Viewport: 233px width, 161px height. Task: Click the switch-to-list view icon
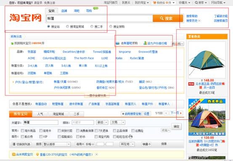pos(14,144)
